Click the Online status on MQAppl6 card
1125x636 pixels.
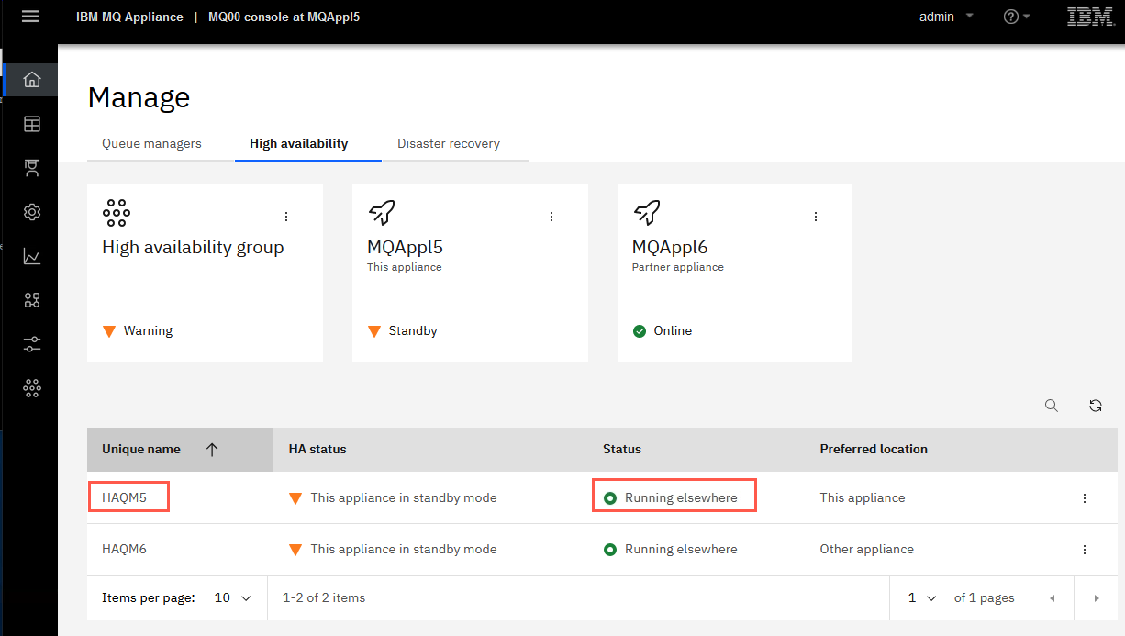click(x=663, y=330)
